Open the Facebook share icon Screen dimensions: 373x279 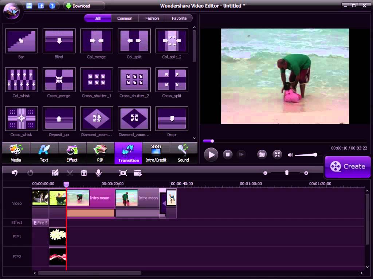pyautogui.click(x=41, y=6)
